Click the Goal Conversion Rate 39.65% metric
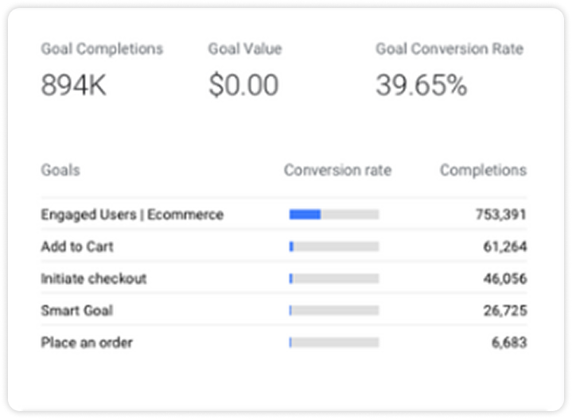The height and width of the screenshot is (419, 572). tap(449, 70)
